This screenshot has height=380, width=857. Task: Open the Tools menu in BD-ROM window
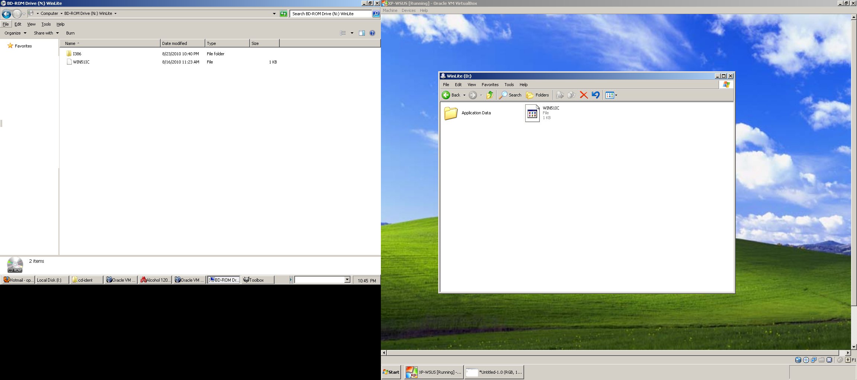(46, 24)
